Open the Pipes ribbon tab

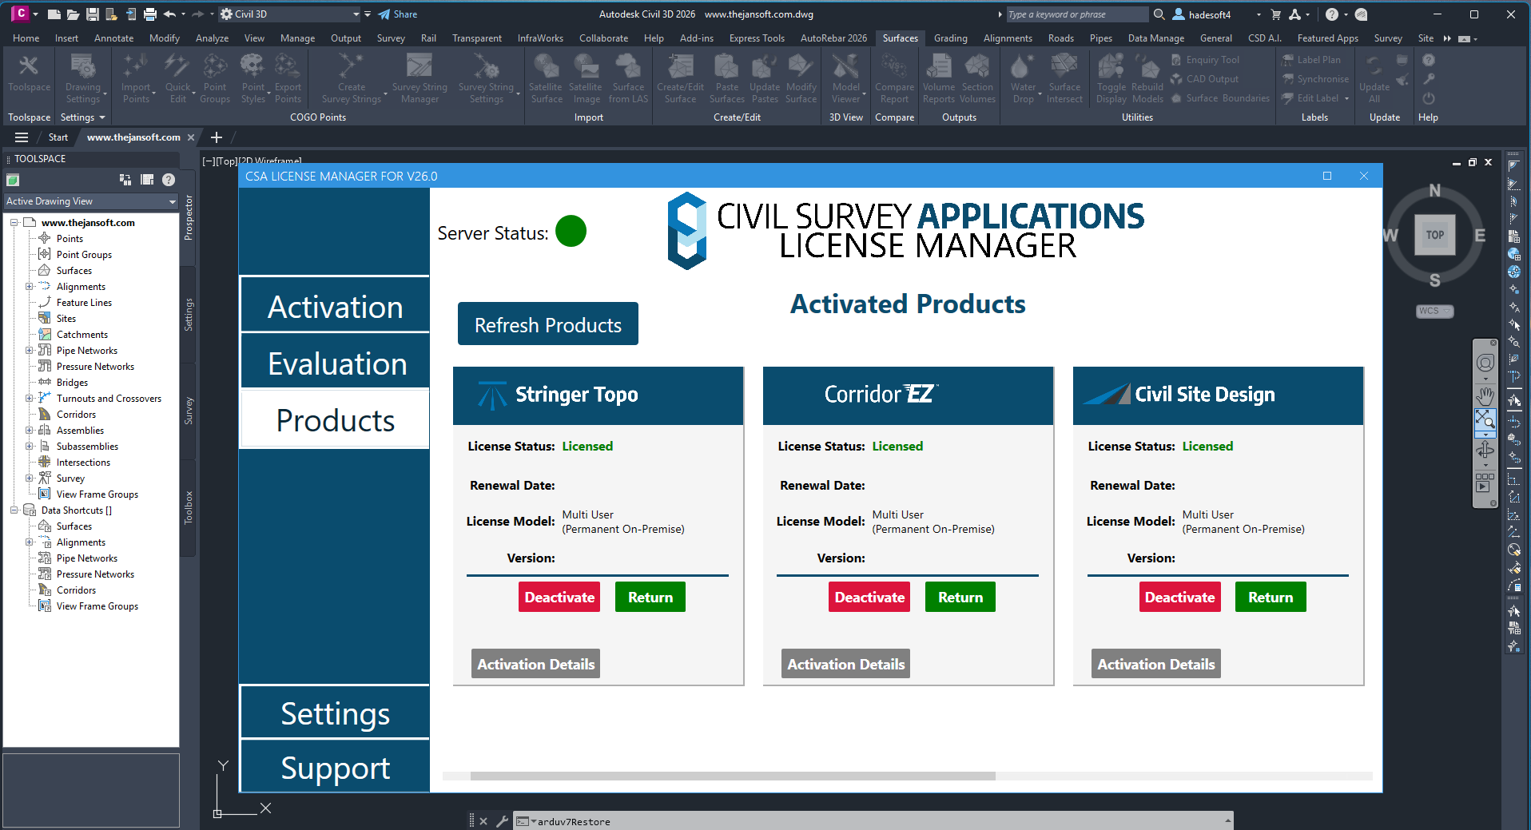(x=1100, y=38)
